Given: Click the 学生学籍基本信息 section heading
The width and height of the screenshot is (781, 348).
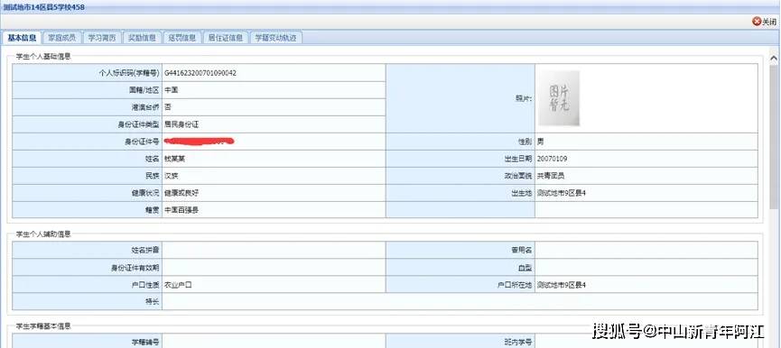Looking at the screenshot, I should click(43, 326).
